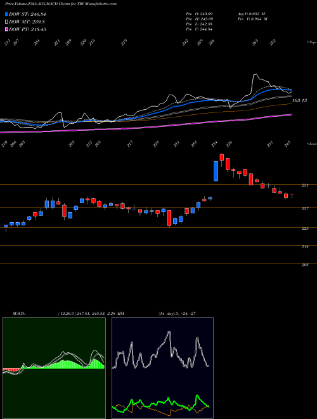The image size is (317, 419).
Task: Click the 163.13 label beside EMA lines
Action: tap(299, 100)
